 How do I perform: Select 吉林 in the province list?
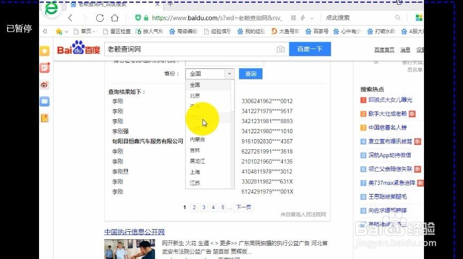tap(195, 150)
